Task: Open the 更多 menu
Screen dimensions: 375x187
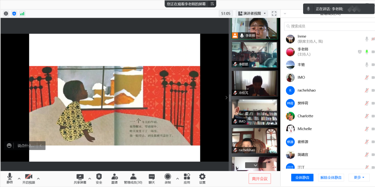Action: pos(359,177)
